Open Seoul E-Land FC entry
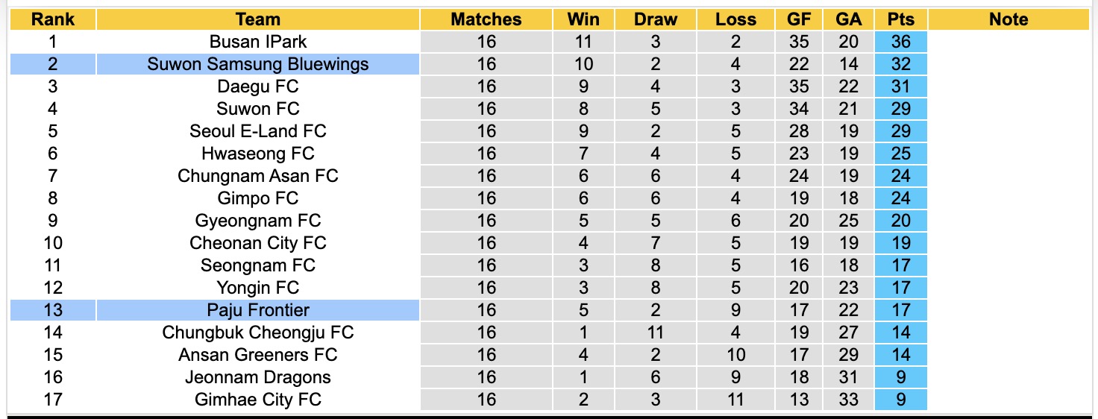 tap(258, 131)
